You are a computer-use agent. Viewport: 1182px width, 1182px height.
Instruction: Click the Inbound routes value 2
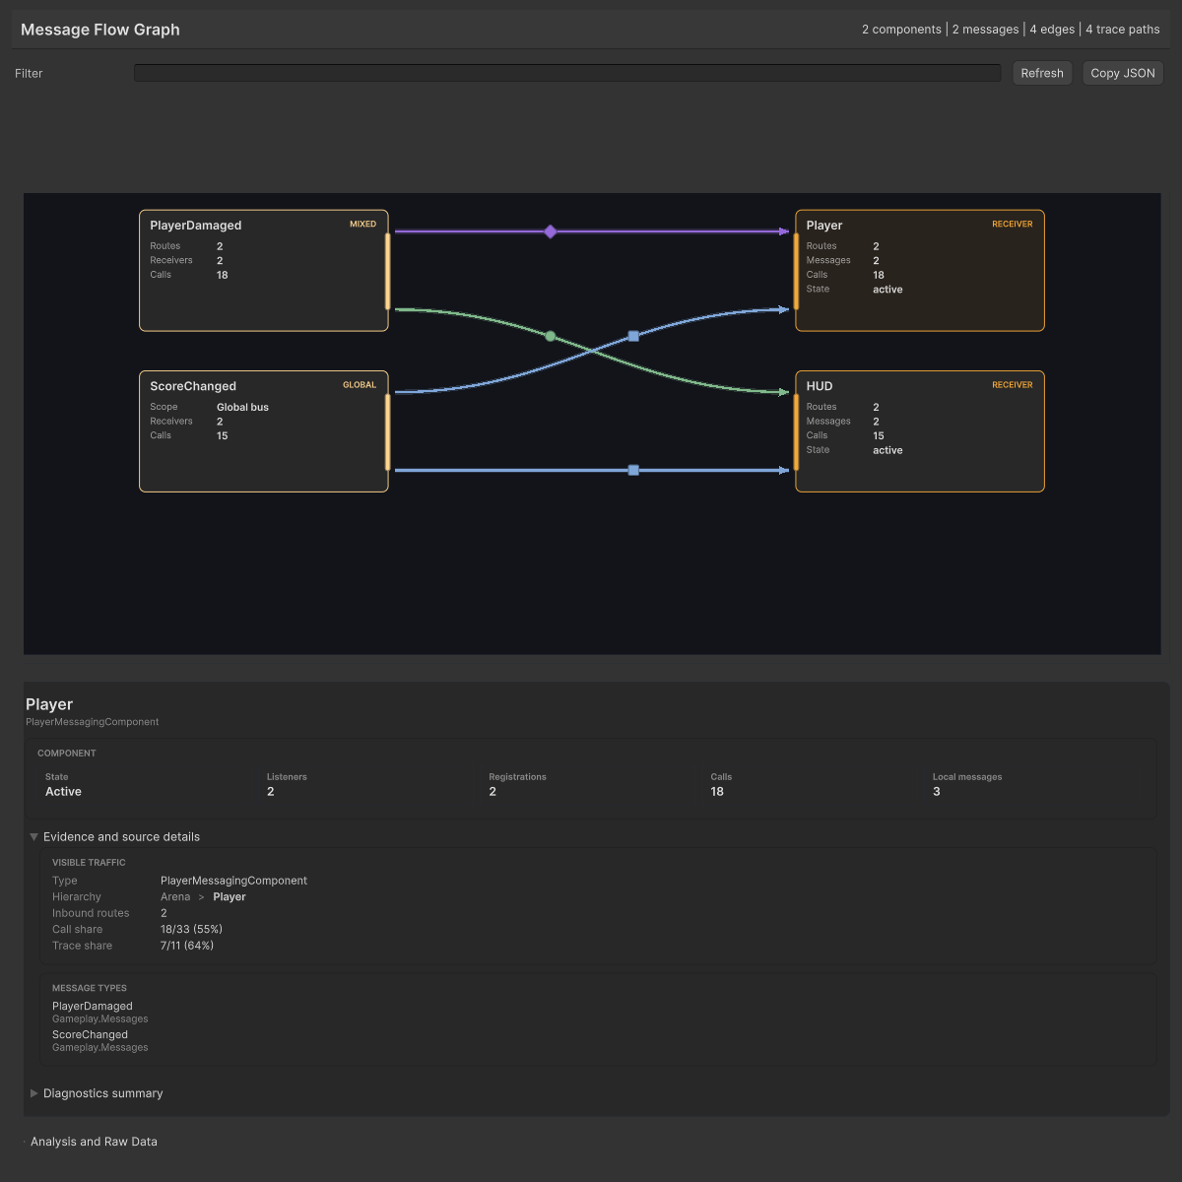pyautogui.click(x=164, y=913)
